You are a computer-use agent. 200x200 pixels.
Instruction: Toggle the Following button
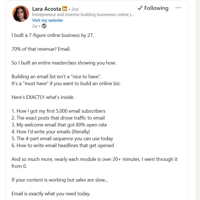pyautogui.click(x=153, y=8)
